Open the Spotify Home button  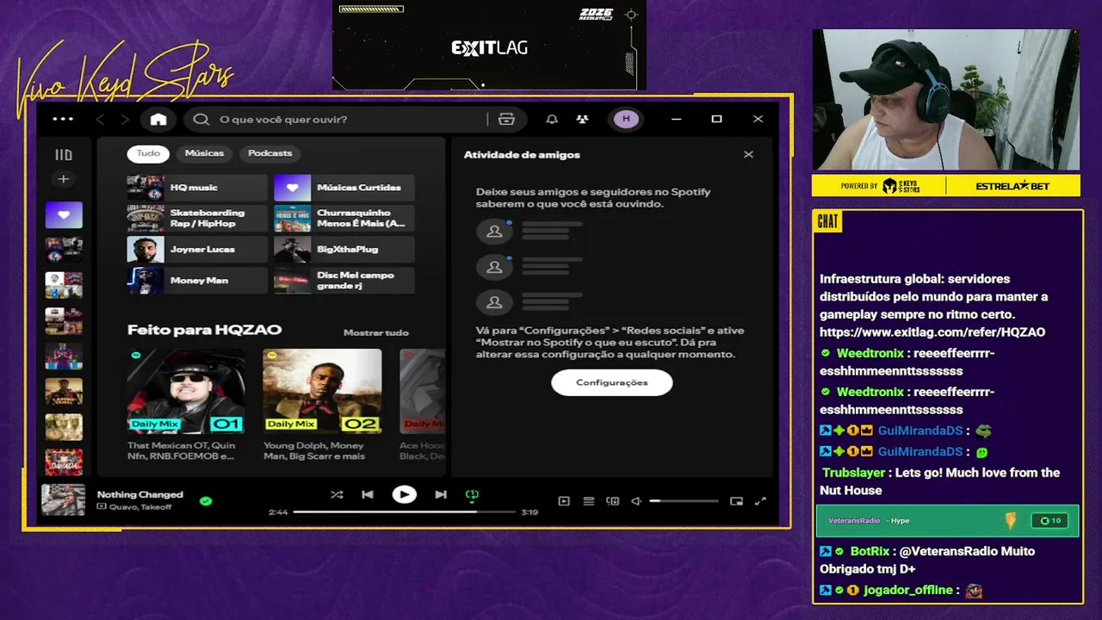pos(158,119)
